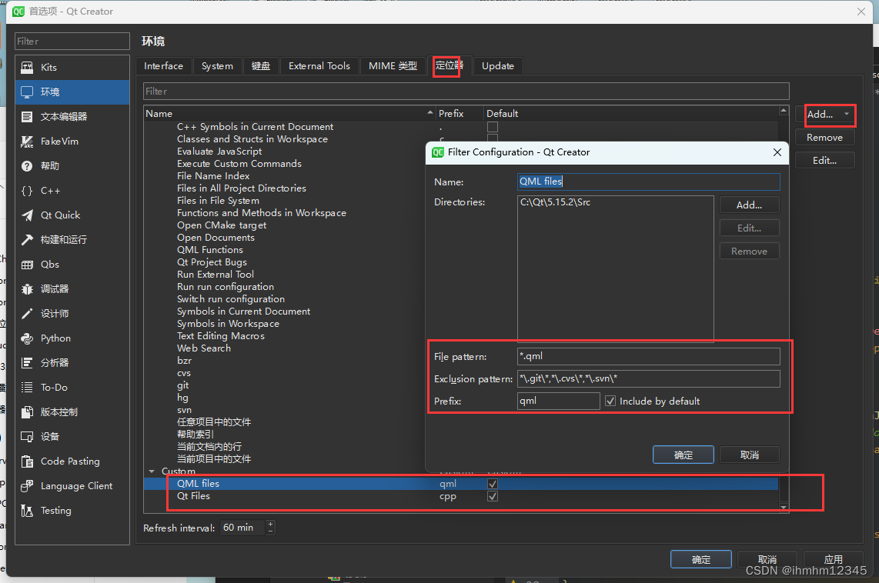Open the 设计师 pencil icon
The height and width of the screenshot is (583, 879).
pos(27,314)
